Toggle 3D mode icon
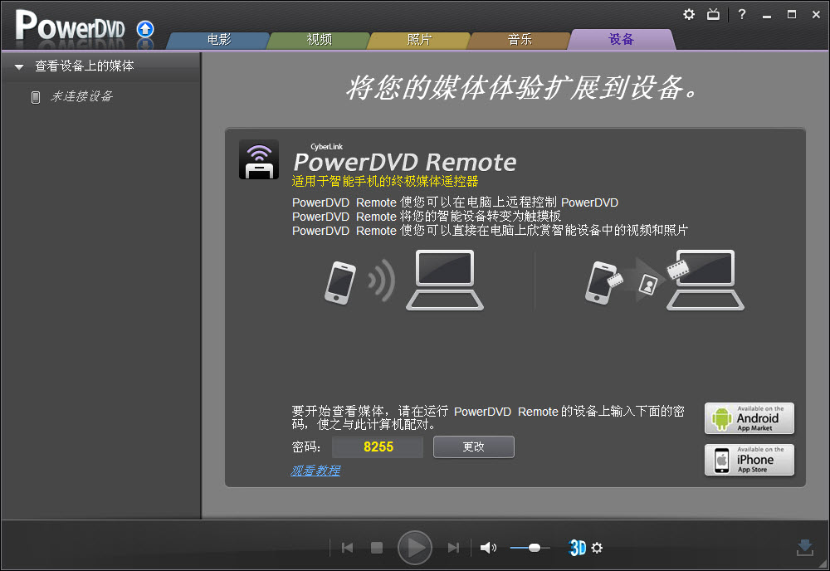 (577, 548)
